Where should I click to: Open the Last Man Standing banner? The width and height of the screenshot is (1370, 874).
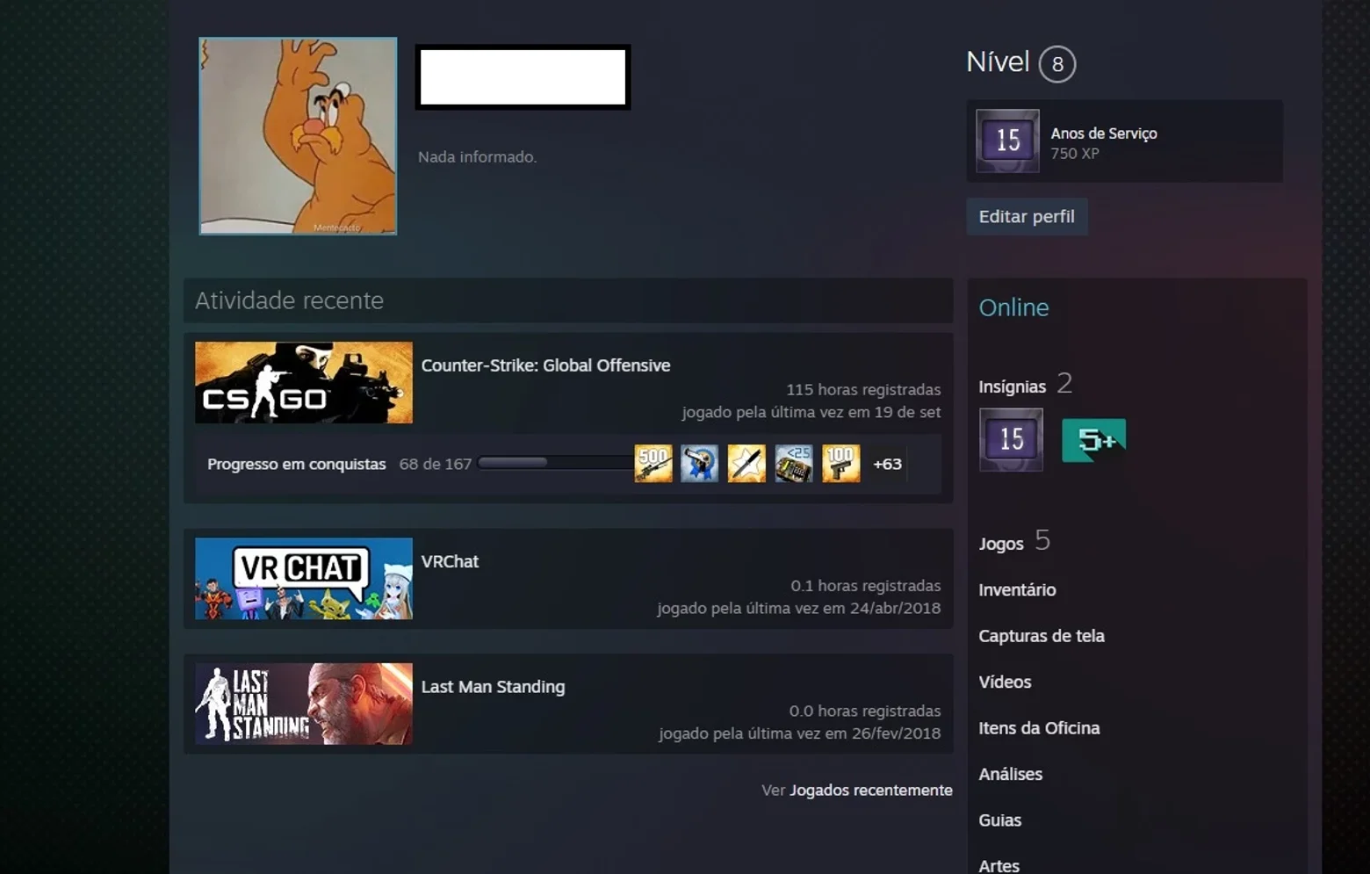point(304,704)
